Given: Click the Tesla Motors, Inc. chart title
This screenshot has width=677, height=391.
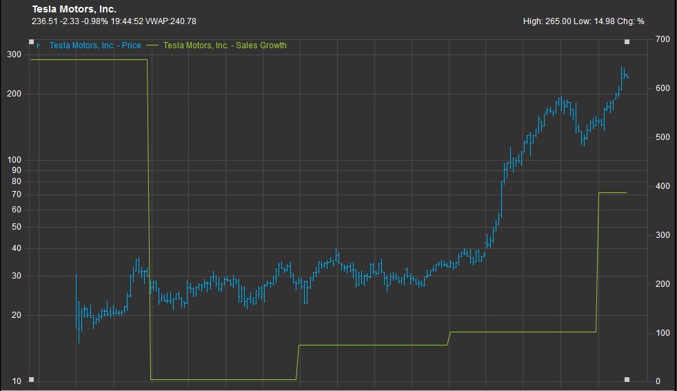Looking at the screenshot, I should click(x=74, y=9).
